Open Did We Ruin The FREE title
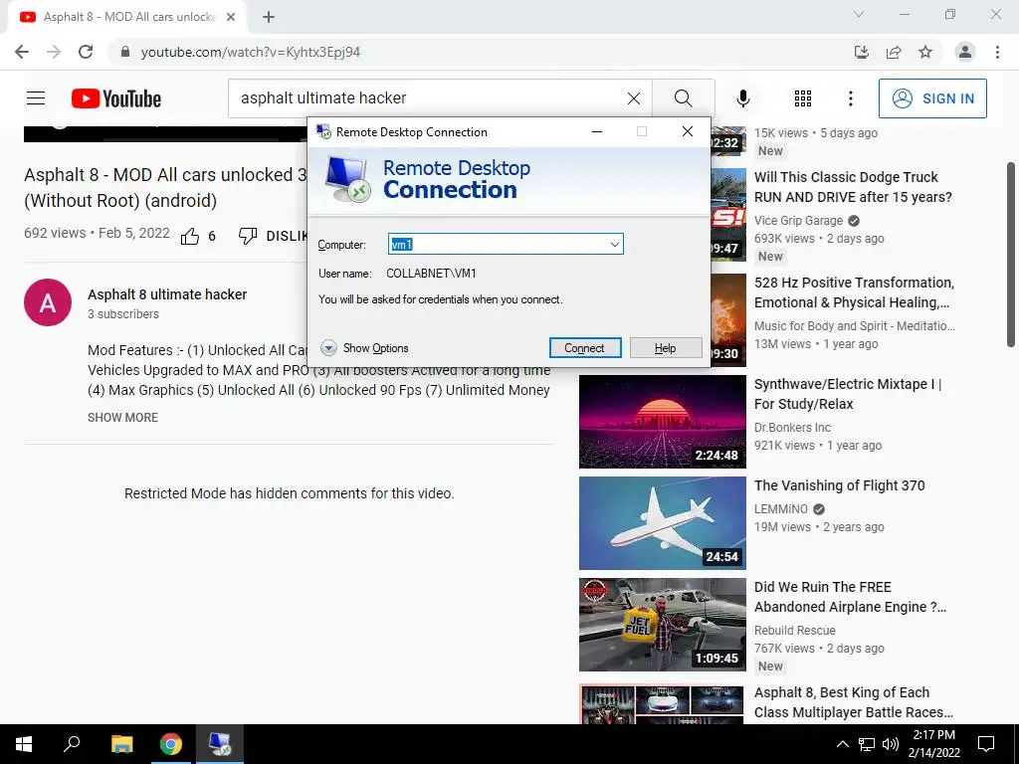The image size is (1019, 764). coord(850,597)
